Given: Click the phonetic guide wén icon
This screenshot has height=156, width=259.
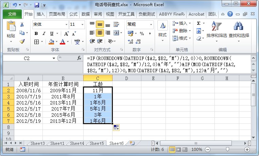Looking at the screenshot, I should (77, 42).
